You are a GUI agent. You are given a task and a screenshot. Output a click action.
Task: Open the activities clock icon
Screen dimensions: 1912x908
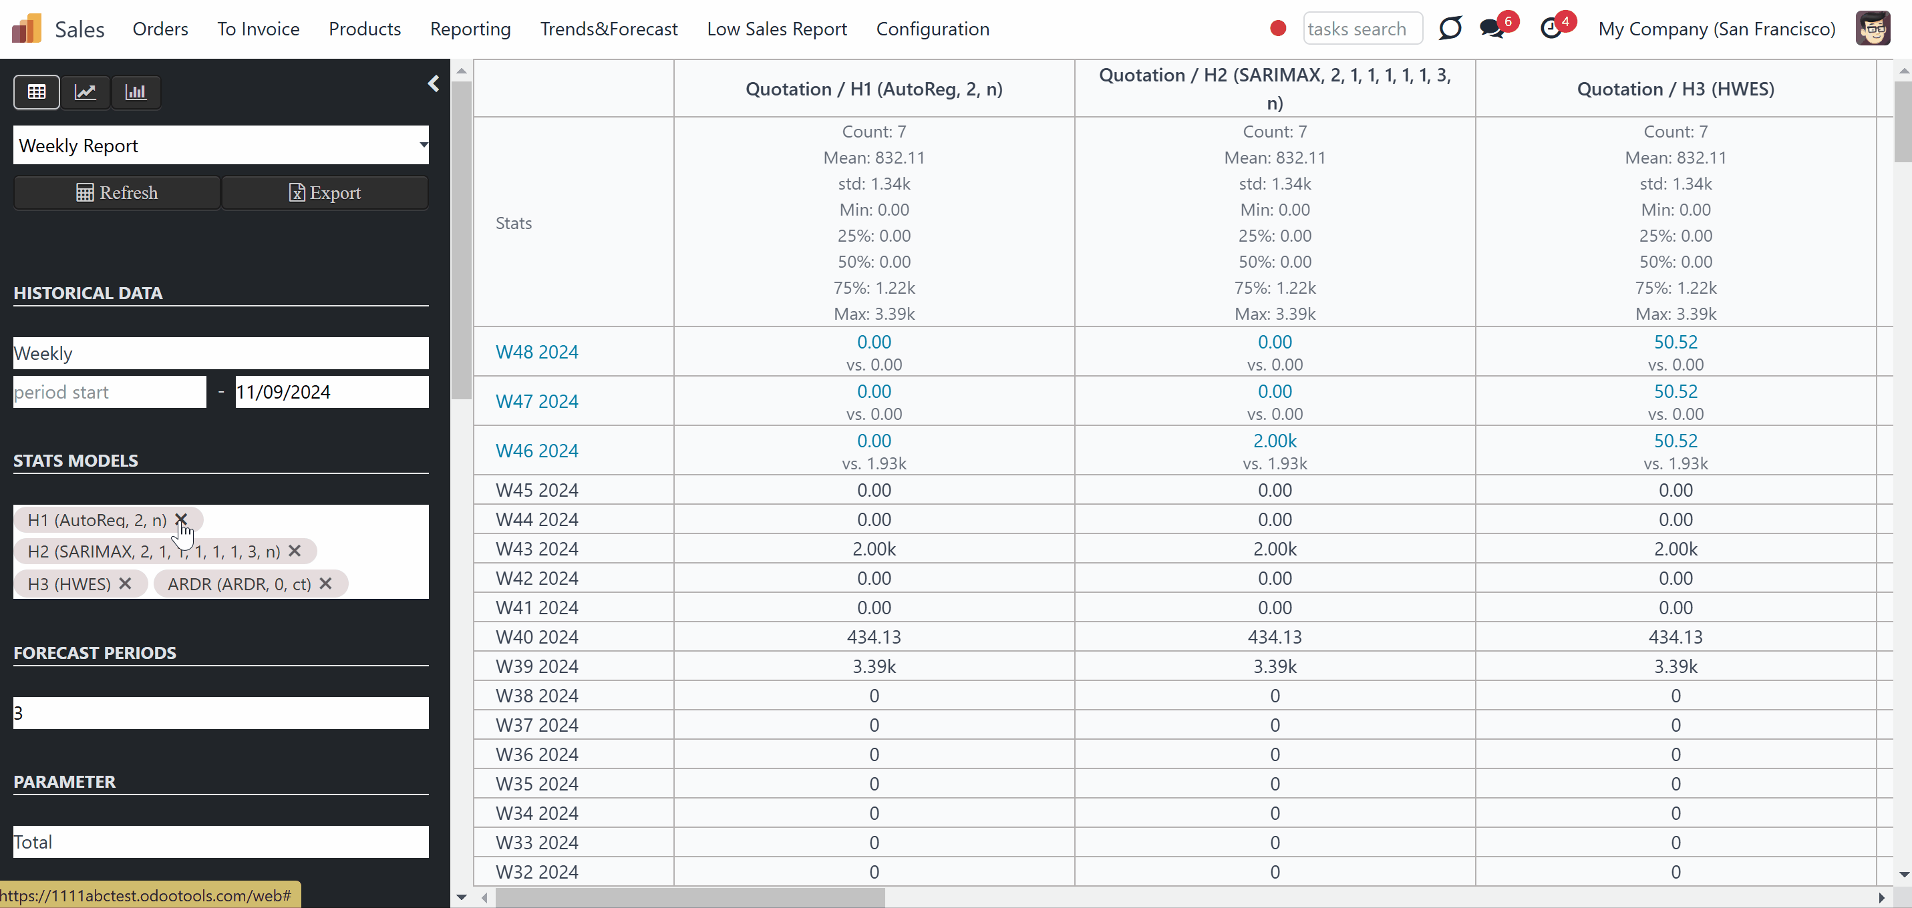pos(1551,29)
